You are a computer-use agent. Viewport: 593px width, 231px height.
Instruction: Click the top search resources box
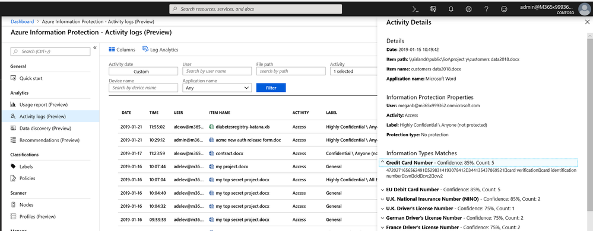click(x=256, y=9)
